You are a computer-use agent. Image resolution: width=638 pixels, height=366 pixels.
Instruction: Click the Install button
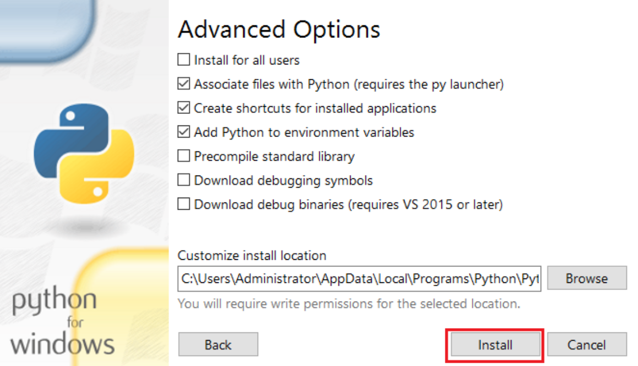click(x=495, y=345)
